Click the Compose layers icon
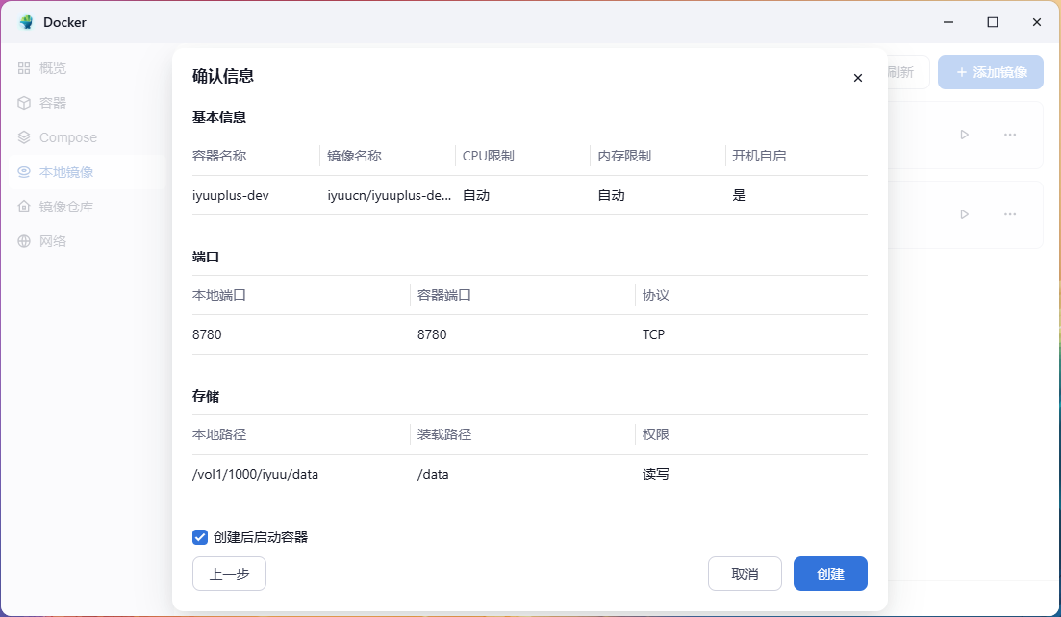Image resolution: width=1061 pixels, height=617 pixels. point(24,137)
